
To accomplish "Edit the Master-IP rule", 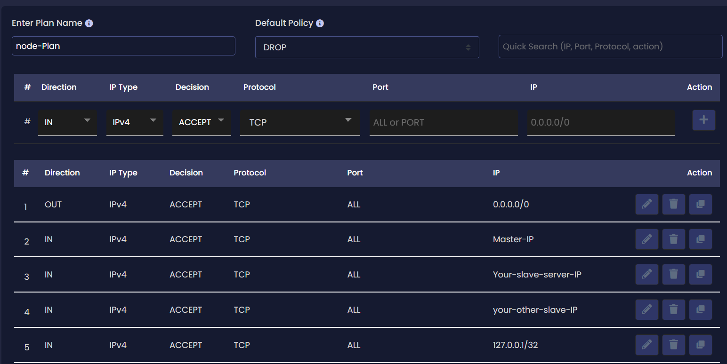I will 646,239.
